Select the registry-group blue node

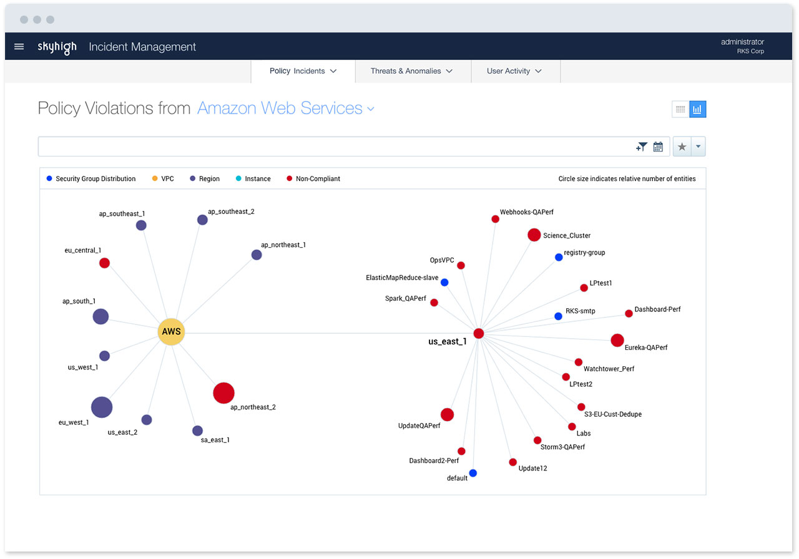point(559,257)
